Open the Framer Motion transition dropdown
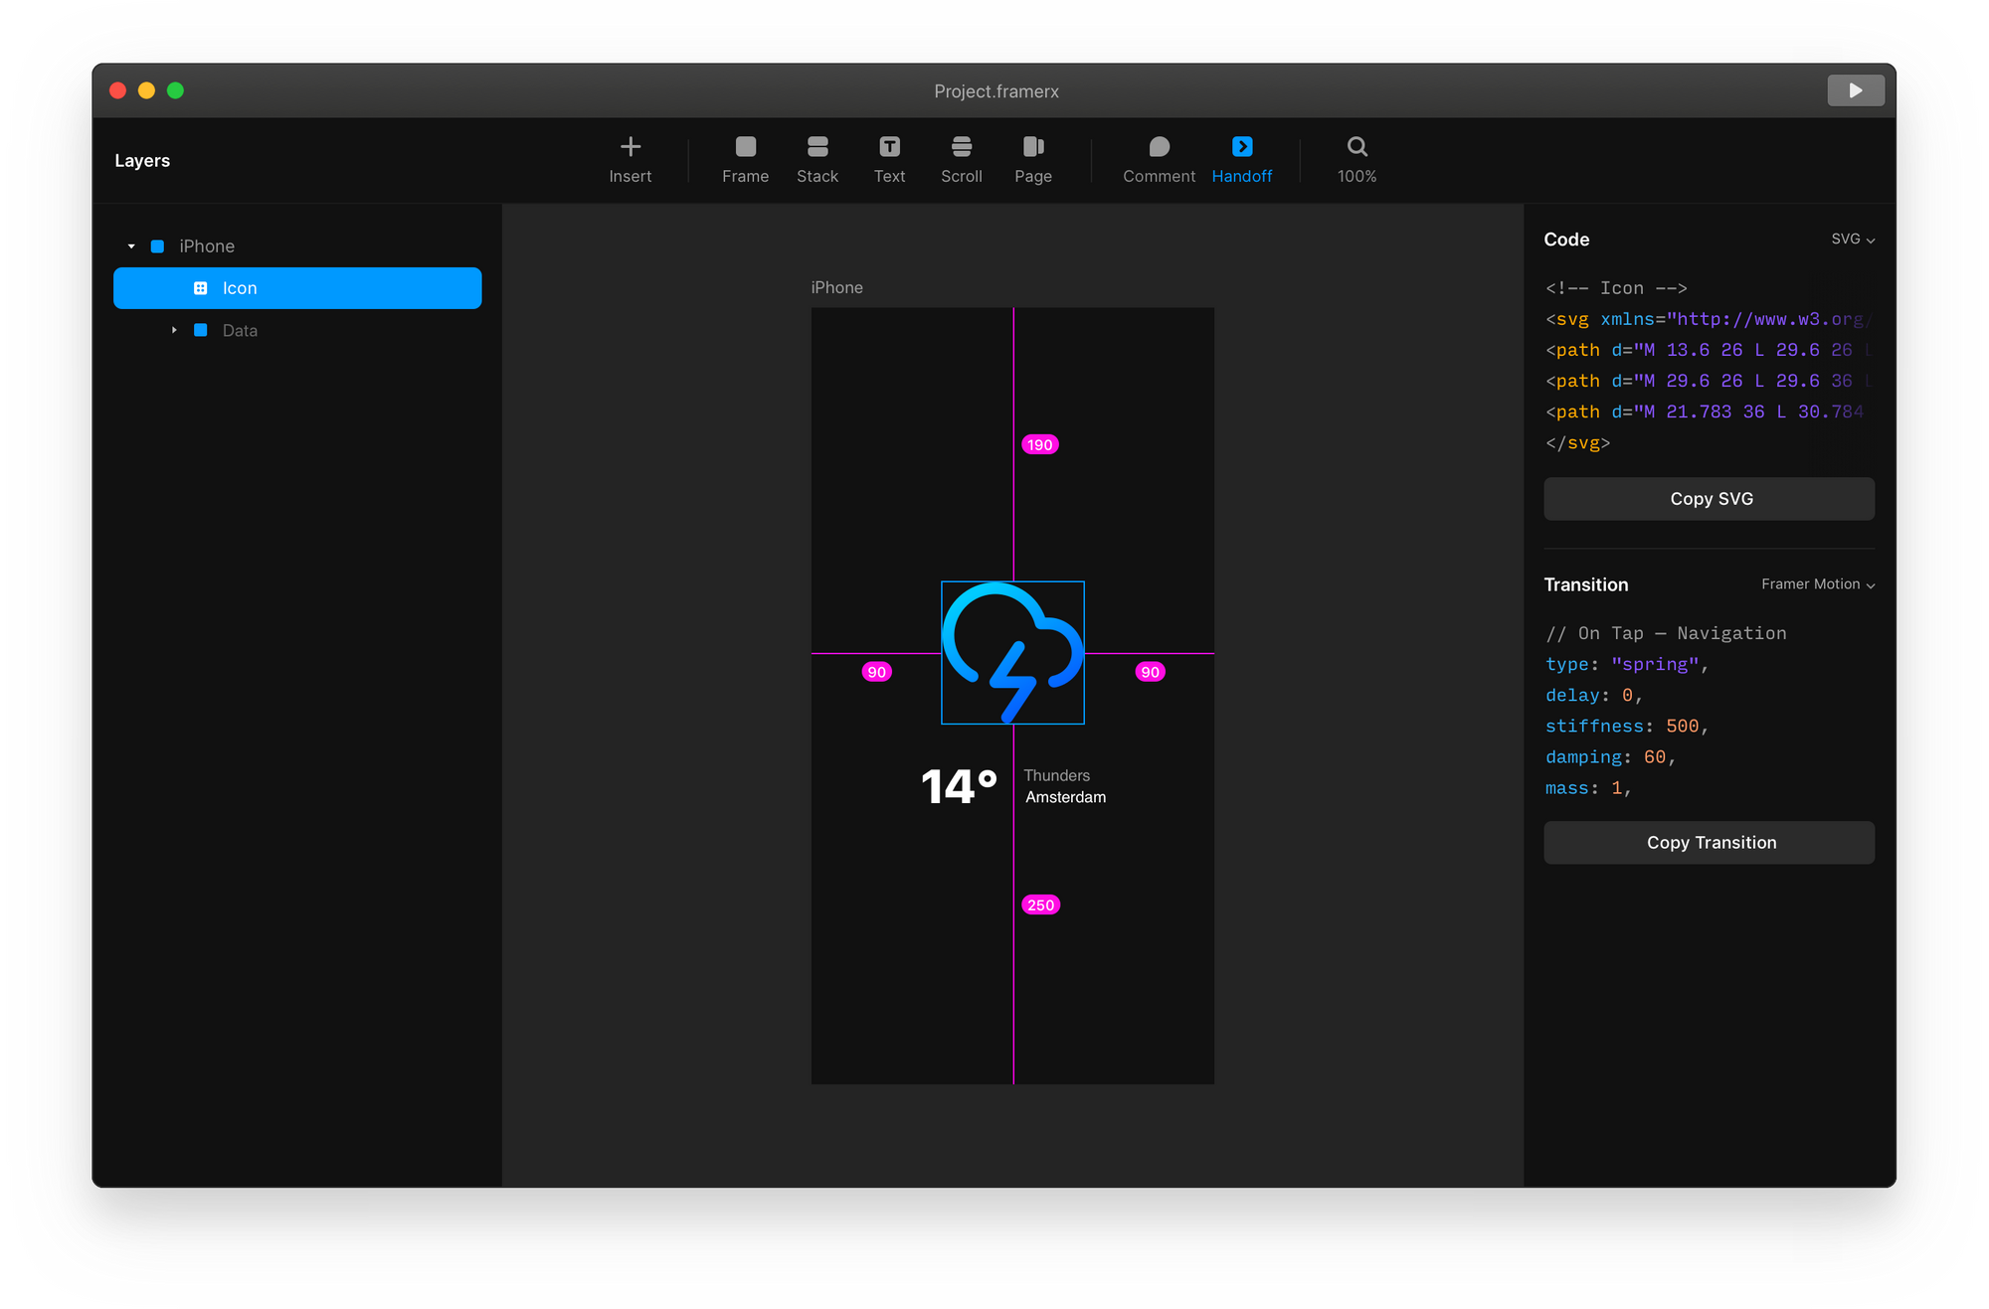Screen dimensions: 1989x1309 pos(1817,584)
